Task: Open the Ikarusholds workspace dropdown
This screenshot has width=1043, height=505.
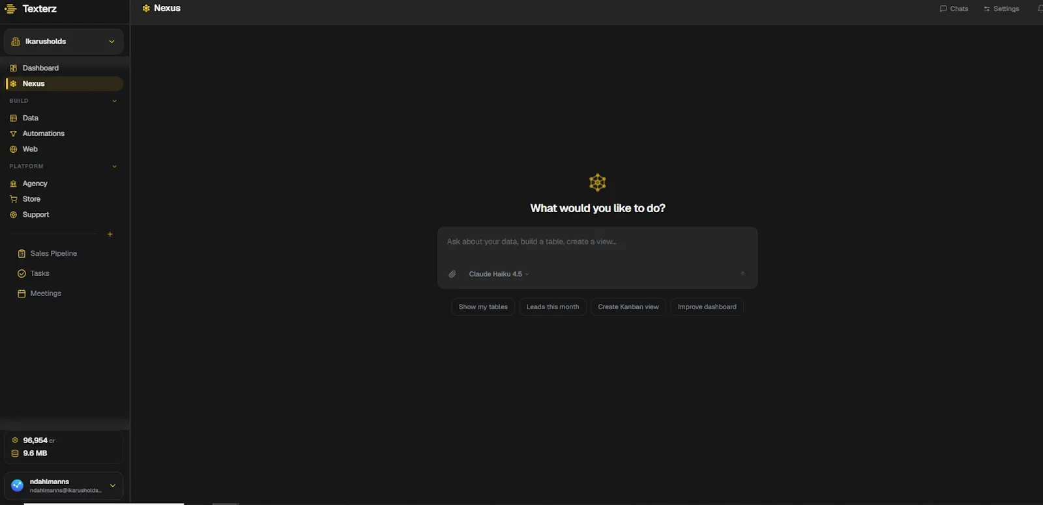Action: click(x=63, y=42)
